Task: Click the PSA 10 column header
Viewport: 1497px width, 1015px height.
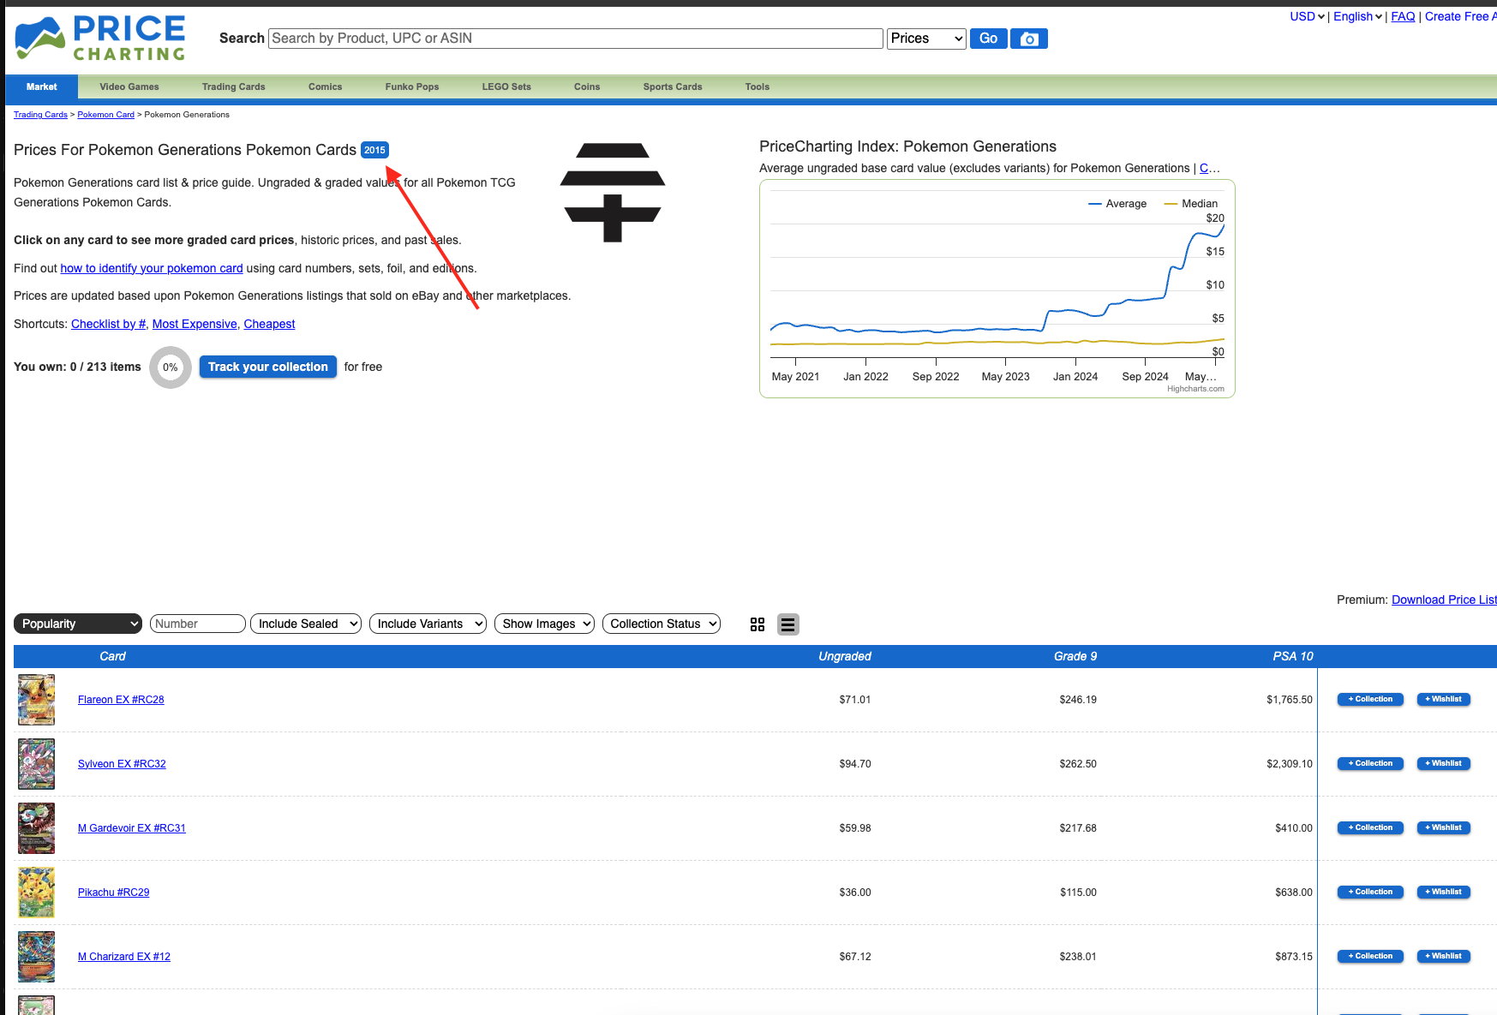Action: click(1292, 656)
